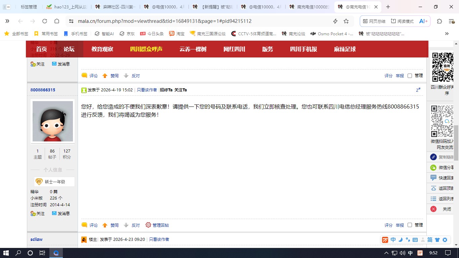The width and height of the screenshot is (459, 258).
Task: Switch to the 南充电信10000的 tab
Action: (309, 7)
